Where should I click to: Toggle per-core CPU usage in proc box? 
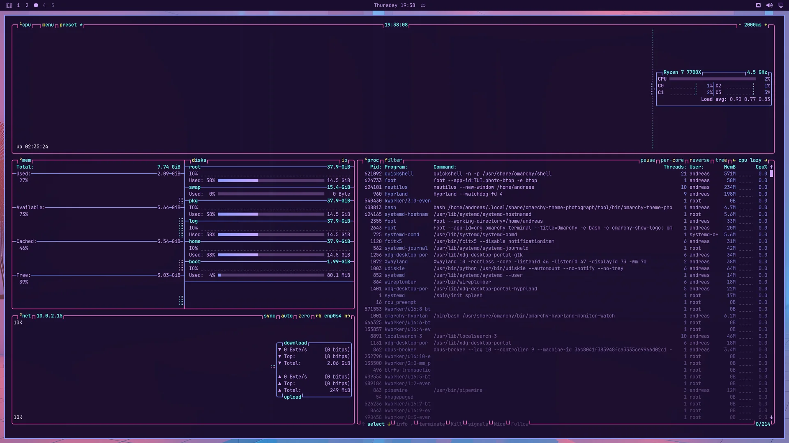click(672, 160)
